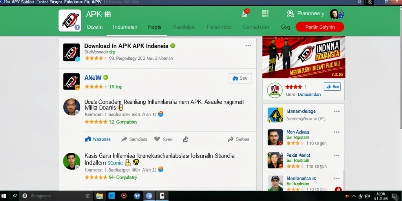402x201 pixels.
Task: Show hidden tray icons chevron
Action: 354,196
